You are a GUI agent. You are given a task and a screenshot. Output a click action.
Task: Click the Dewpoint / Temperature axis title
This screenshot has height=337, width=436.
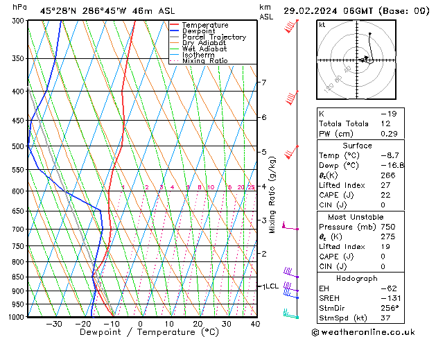149,332
